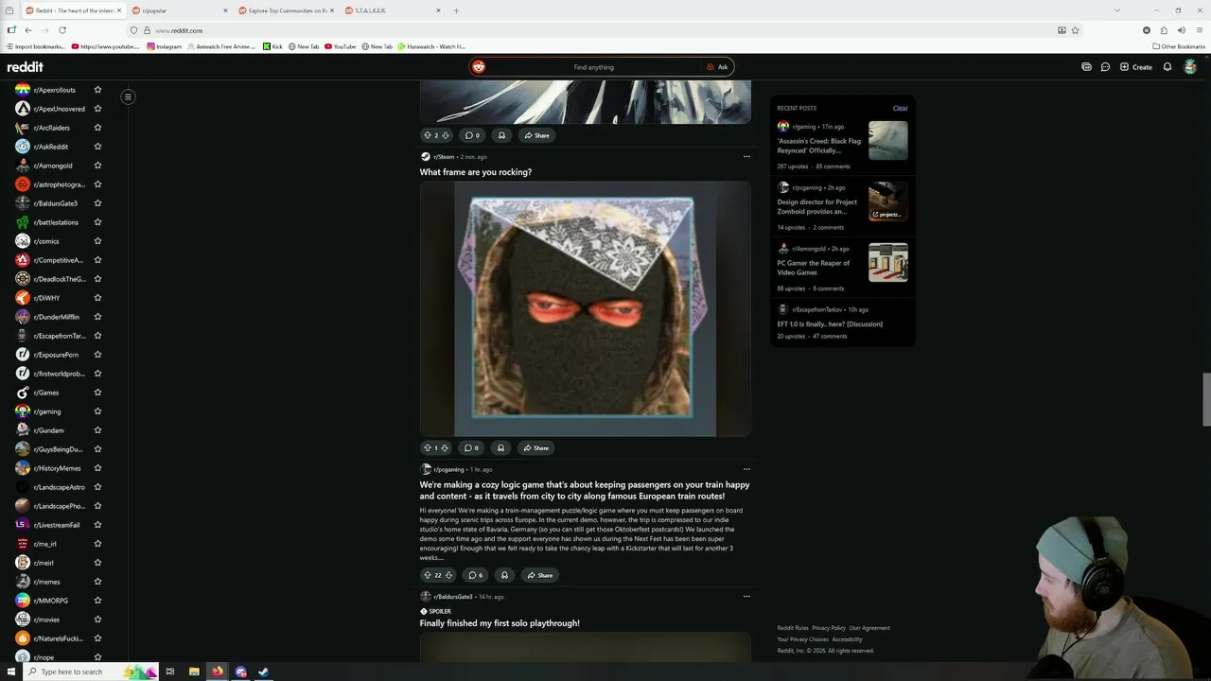Clear the Recent Posts list

click(x=901, y=108)
